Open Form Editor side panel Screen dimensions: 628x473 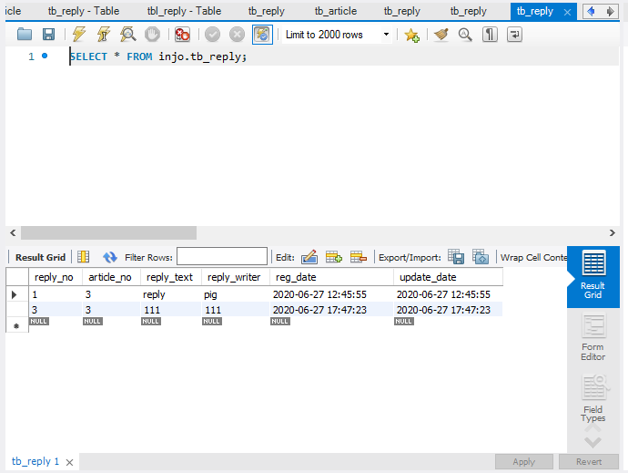(593, 337)
